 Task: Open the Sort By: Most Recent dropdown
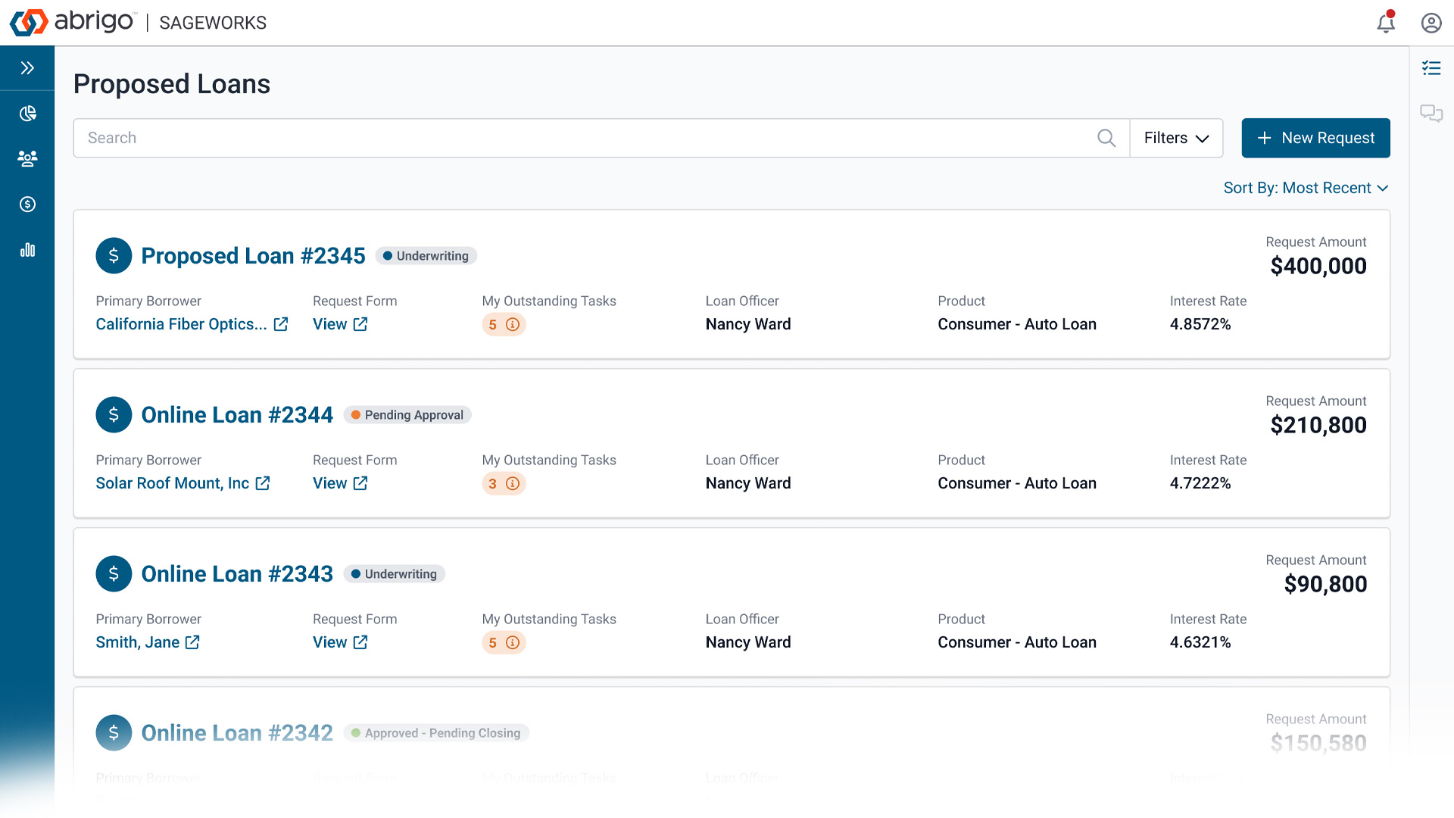[1306, 188]
